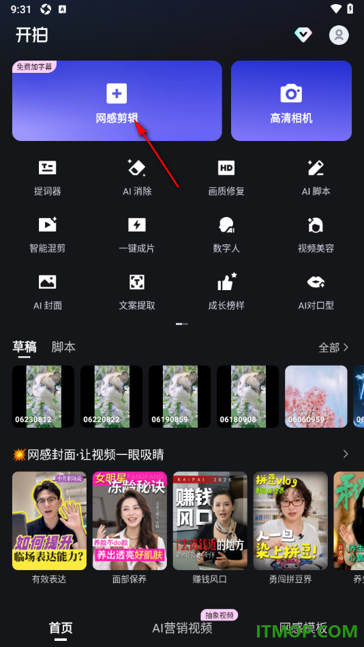Check the Wi-Fi status icon
364x647 pixels.
(336, 9)
